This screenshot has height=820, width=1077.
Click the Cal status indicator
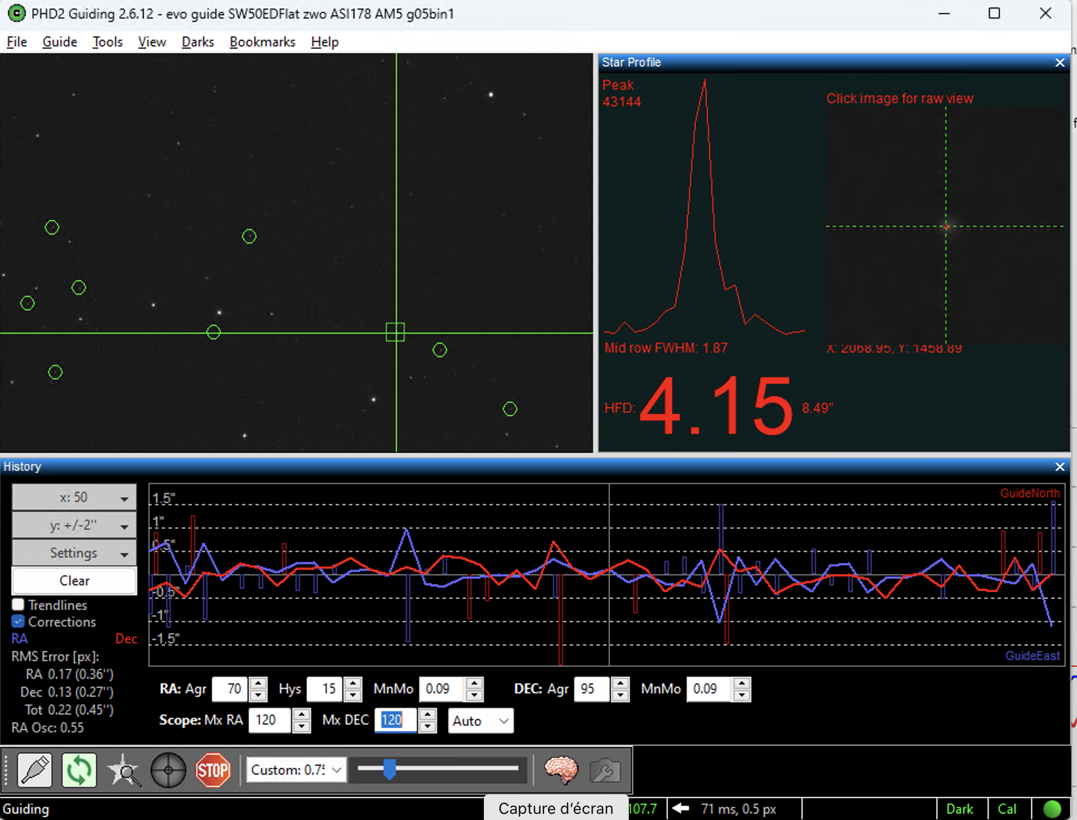point(1007,809)
